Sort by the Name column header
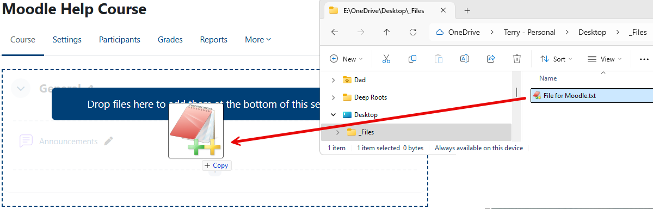This screenshot has height=209, width=653. (548, 78)
